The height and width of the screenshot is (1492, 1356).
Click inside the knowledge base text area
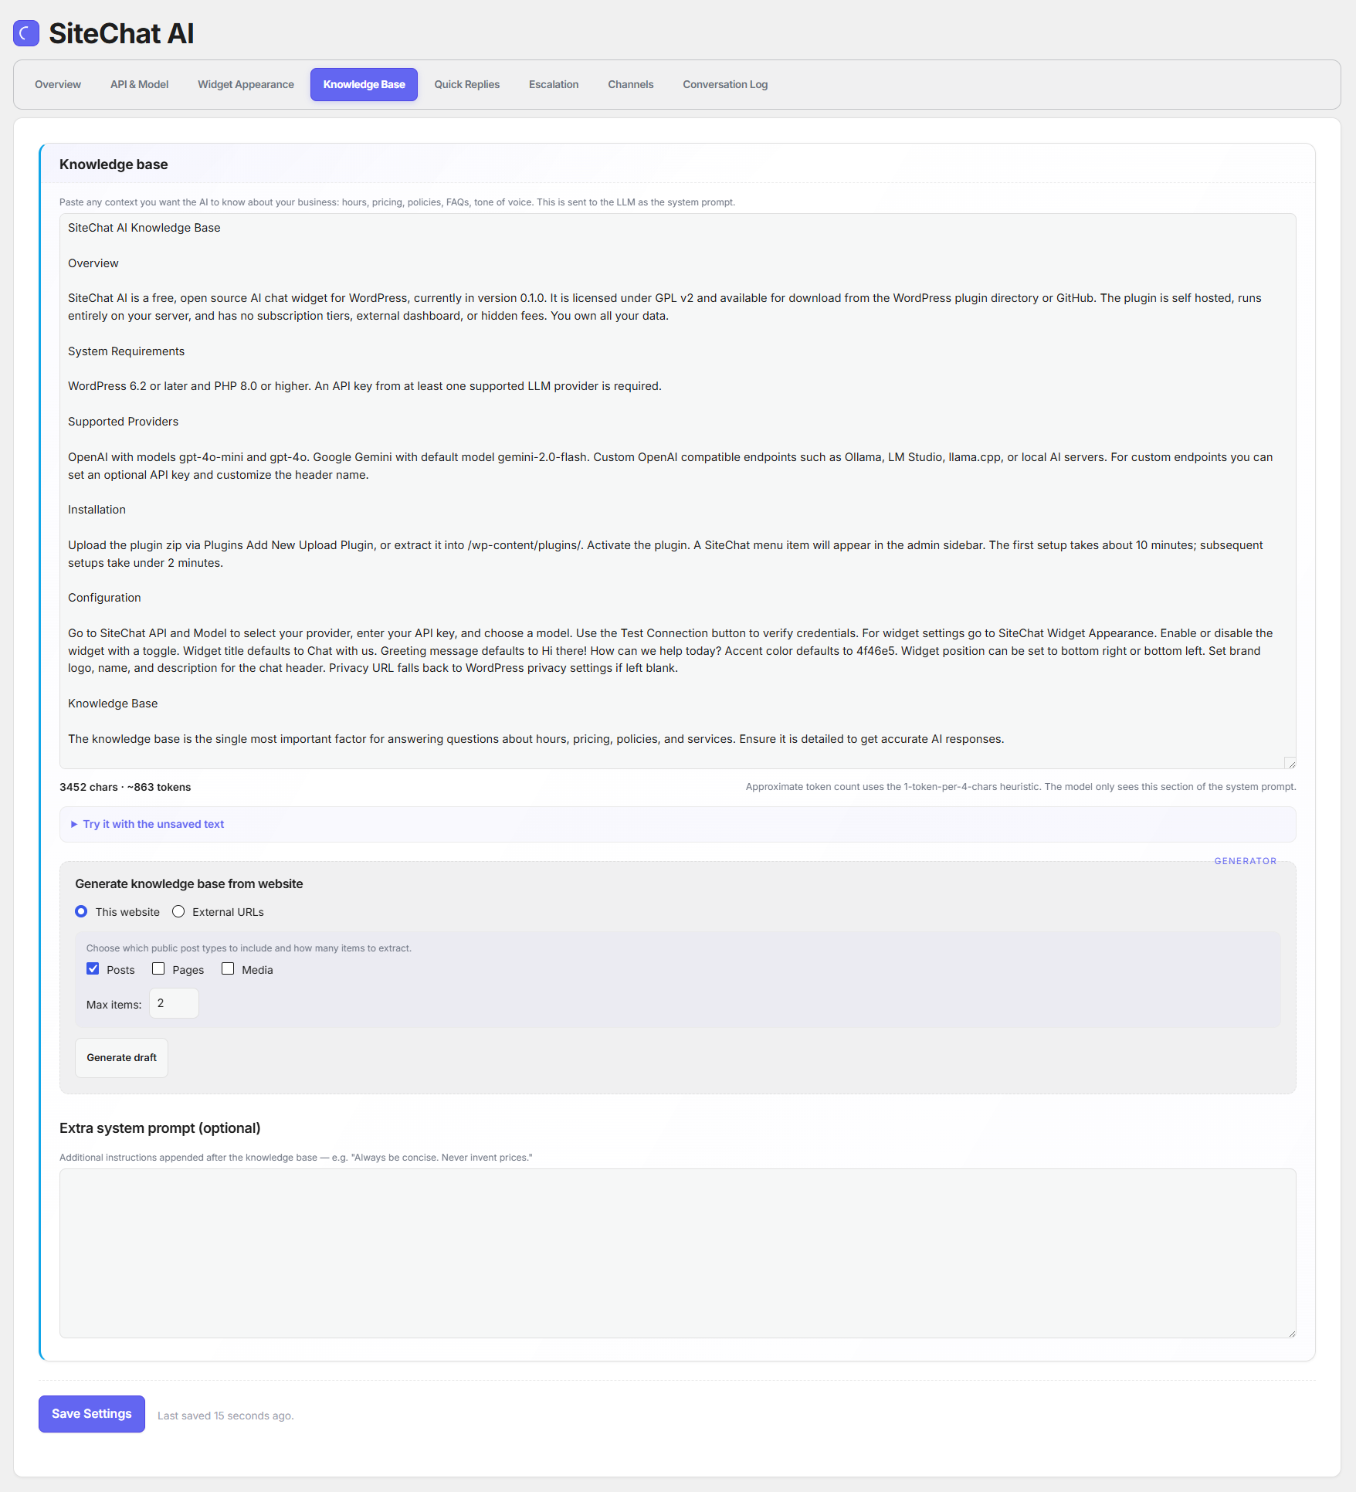point(677,490)
